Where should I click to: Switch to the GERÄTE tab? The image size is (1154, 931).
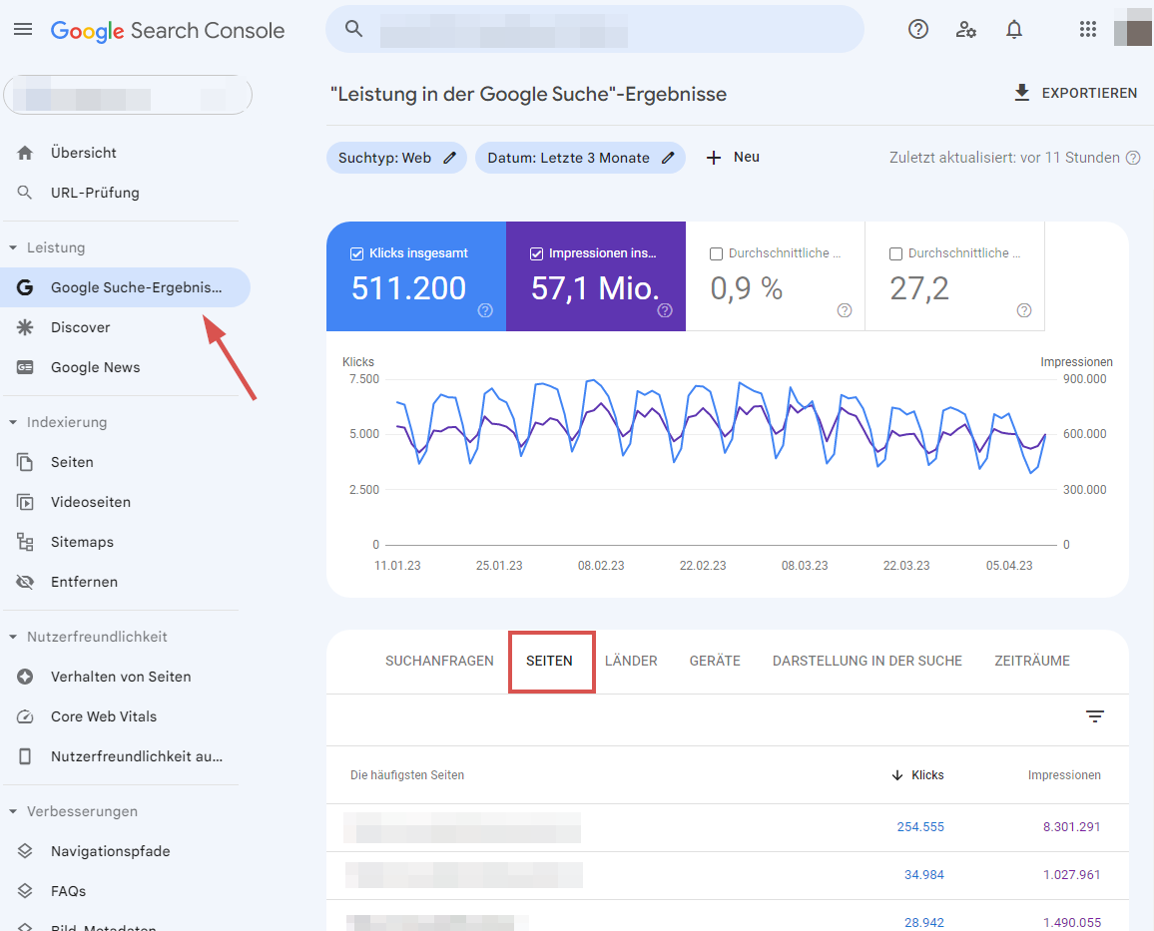[715, 661]
